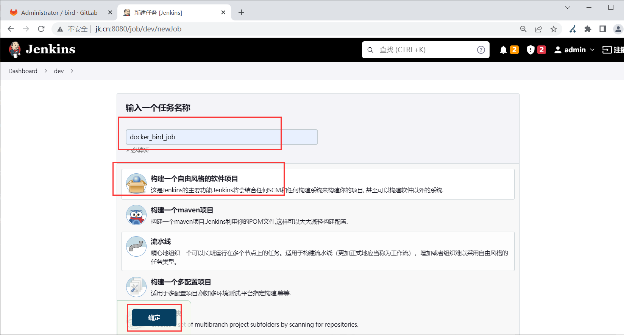Click the 确定 confirm button
The width and height of the screenshot is (624, 335).
coord(154,318)
